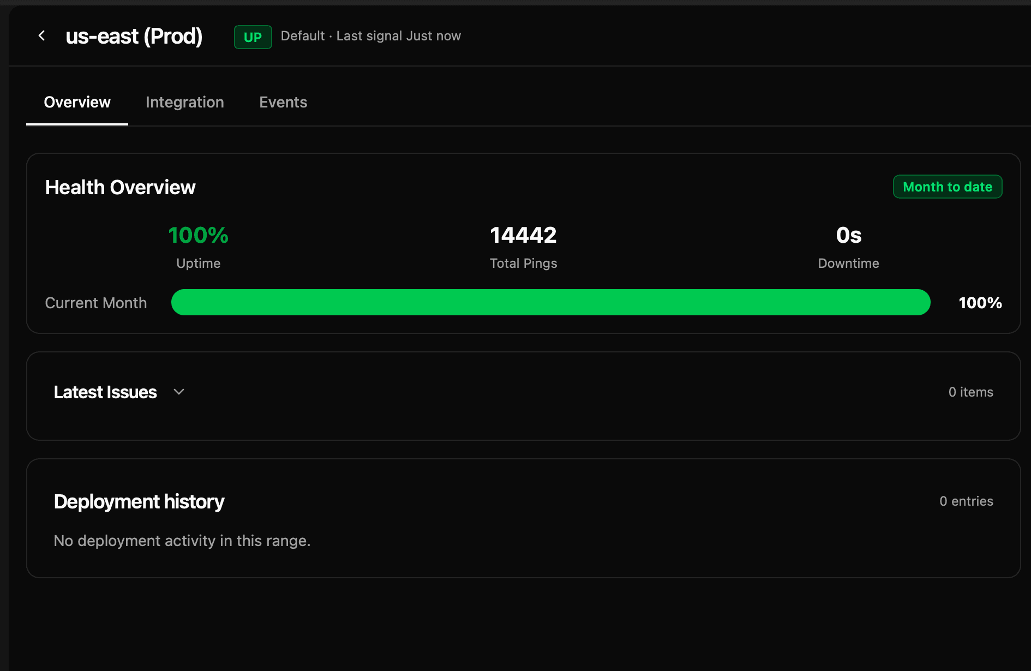Click the green UP status badge
This screenshot has height=671, width=1031.
pyautogui.click(x=253, y=37)
